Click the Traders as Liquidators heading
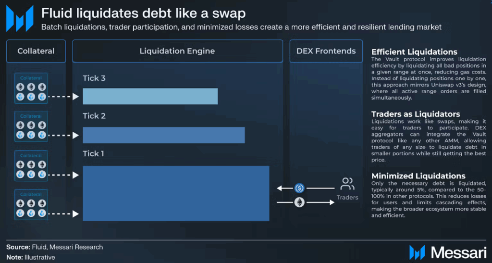The image size is (492, 263). pos(416,114)
